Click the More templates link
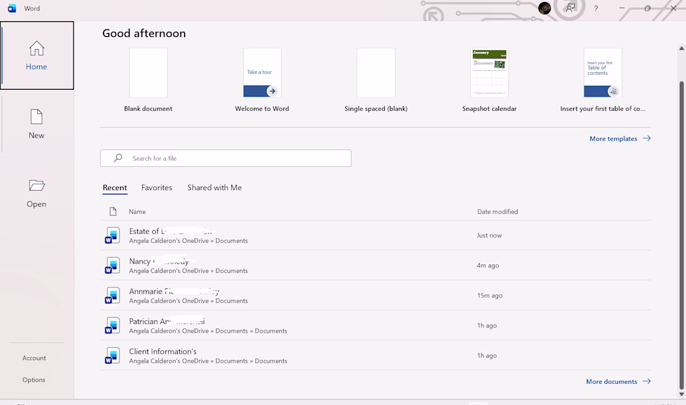This screenshot has width=686, height=405. (x=614, y=138)
